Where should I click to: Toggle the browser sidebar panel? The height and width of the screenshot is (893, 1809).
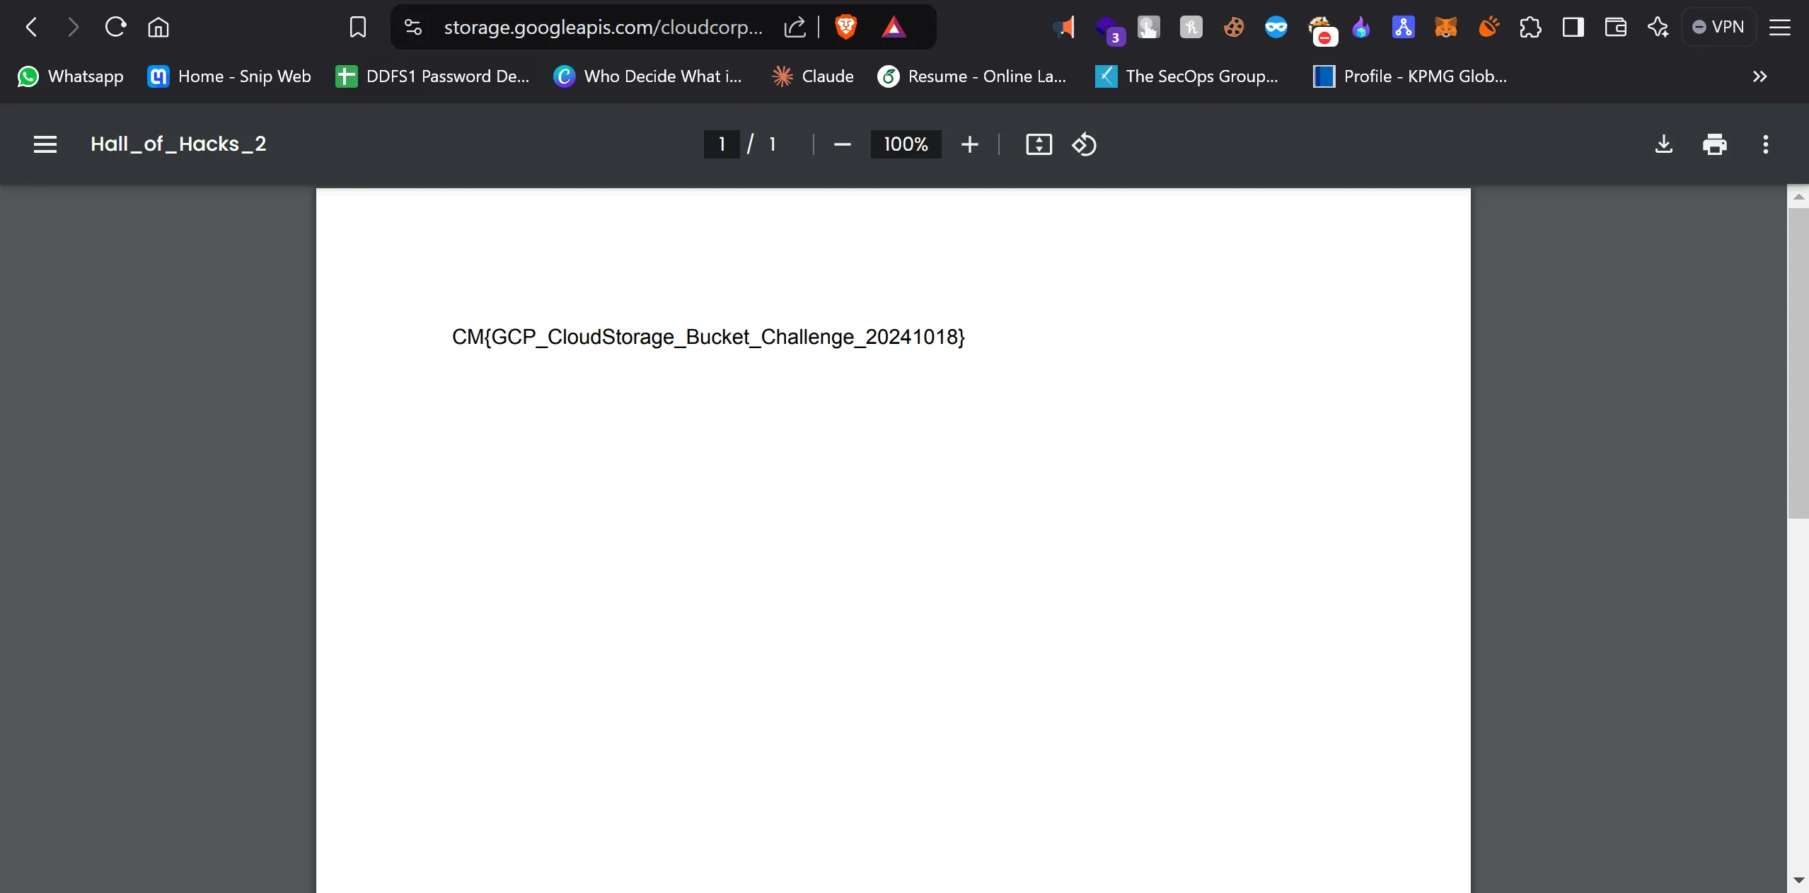coord(1573,28)
